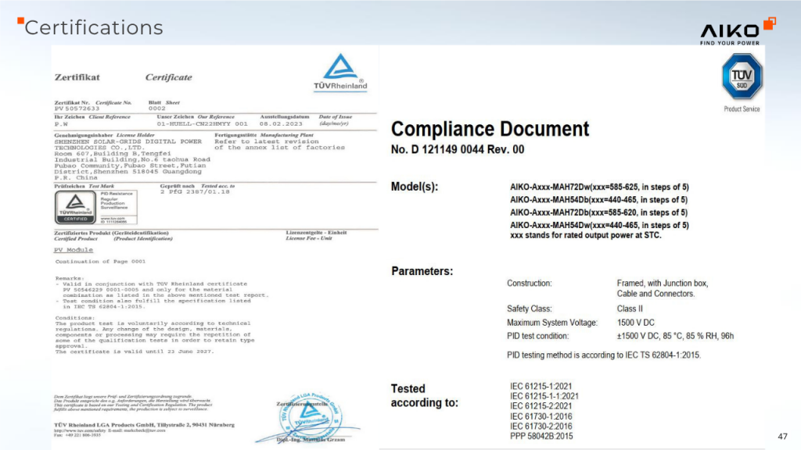Click slide page number 47
Viewport: 801px width, 450px height.
782,436
